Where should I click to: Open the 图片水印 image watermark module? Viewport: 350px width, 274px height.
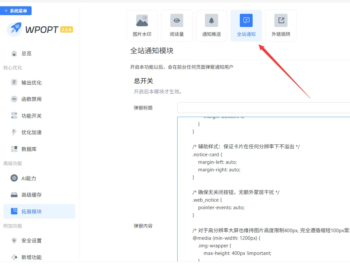pyautogui.click(x=142, y=26)
